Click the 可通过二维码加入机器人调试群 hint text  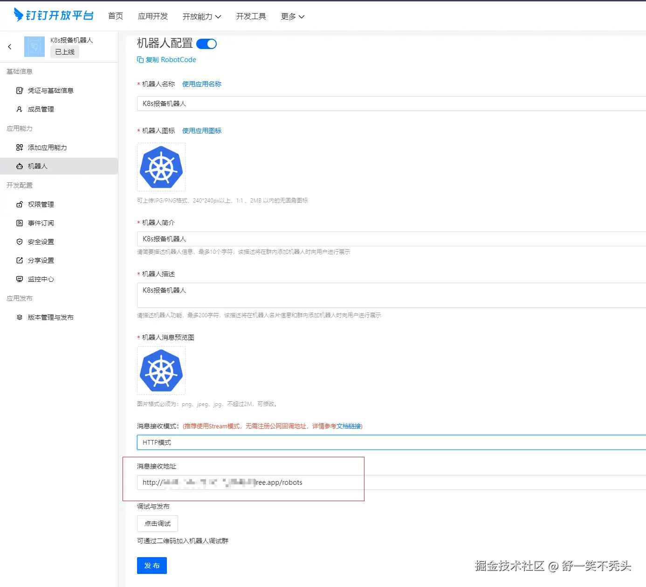click(183, 541)
